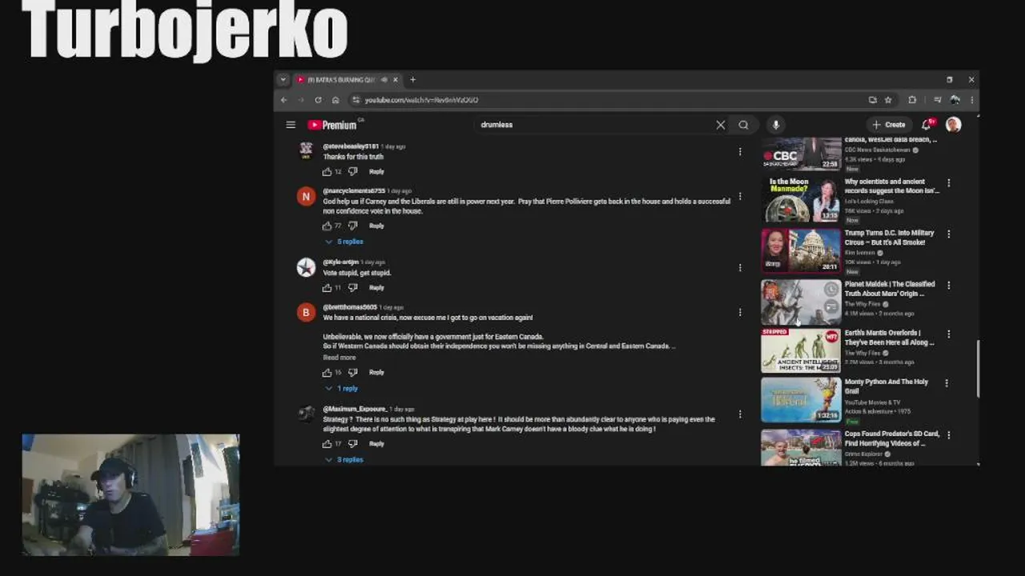
Task: Open 'Is the Moon Manmade?' thumbnail
Action: coord(801,199)
